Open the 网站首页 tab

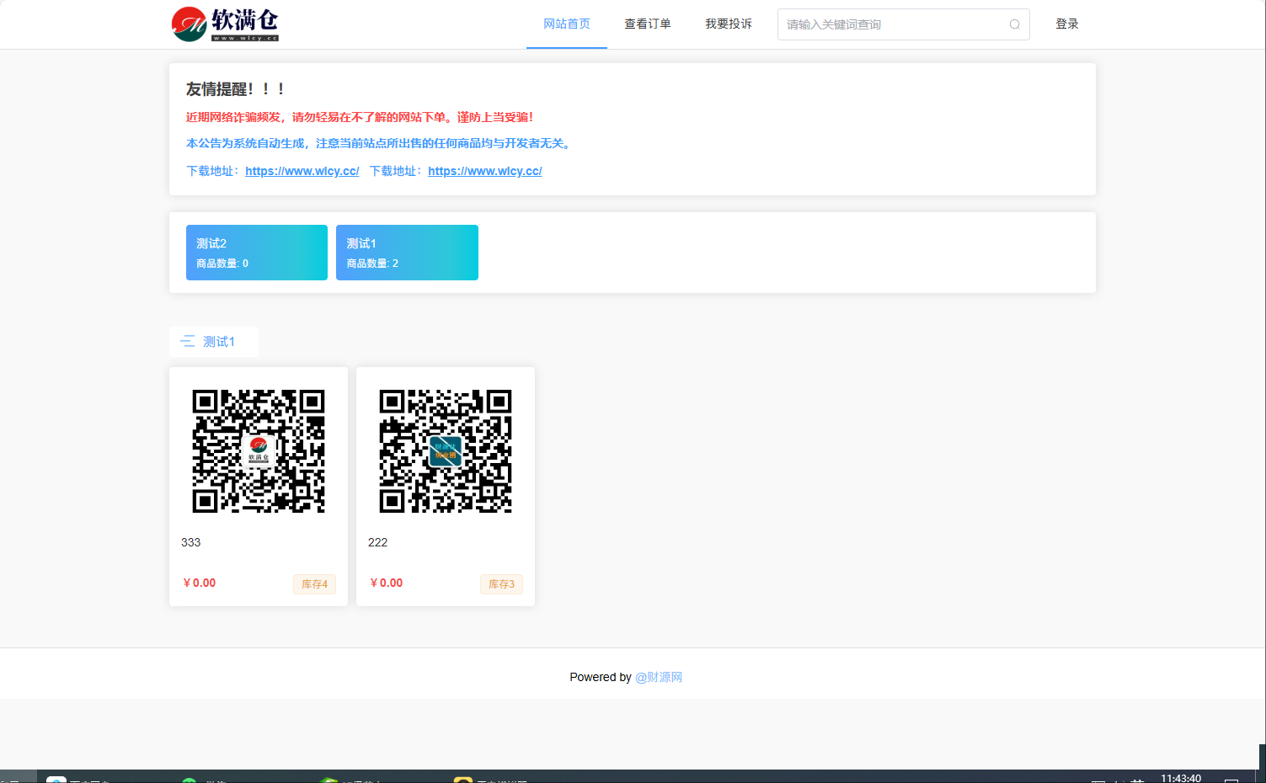click(566, 24)
